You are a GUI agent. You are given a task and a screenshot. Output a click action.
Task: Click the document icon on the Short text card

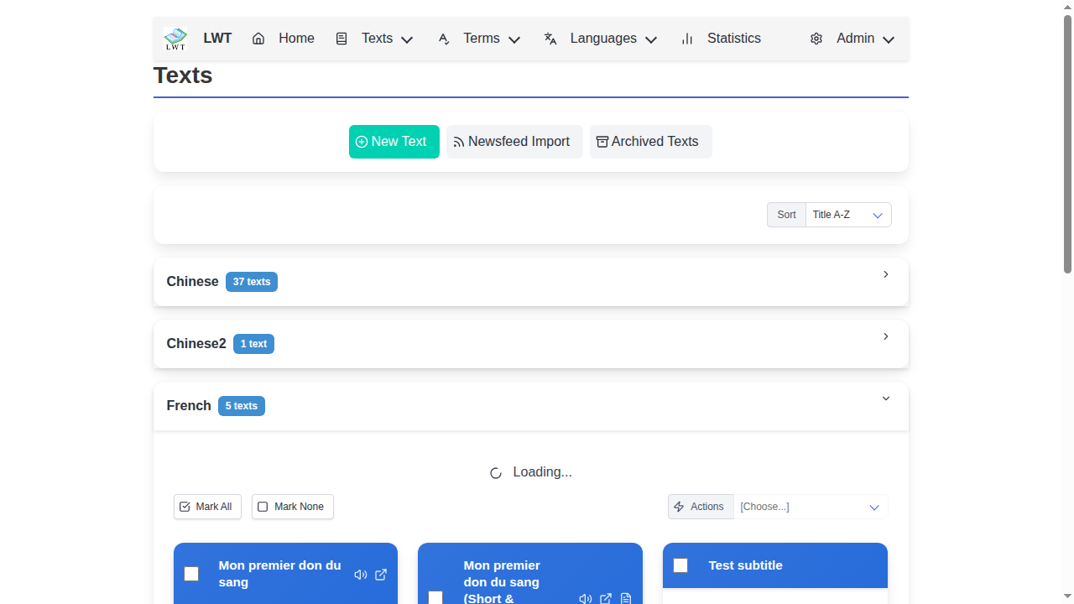click(626, 599)
